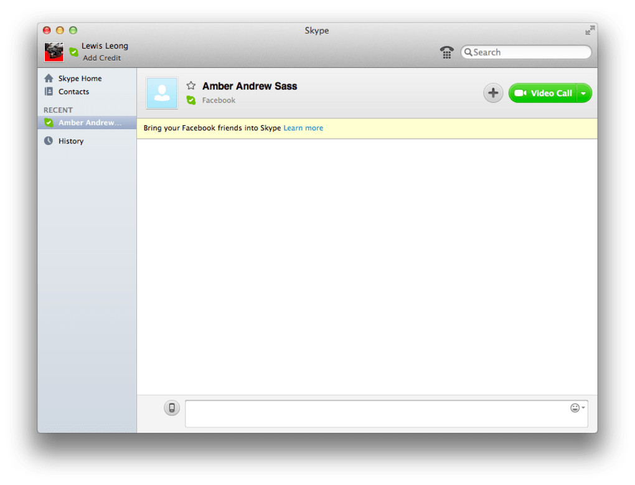Click Amber Andrew Sass avatar picture
Viewport: 635px width, 485px height.
162,93
